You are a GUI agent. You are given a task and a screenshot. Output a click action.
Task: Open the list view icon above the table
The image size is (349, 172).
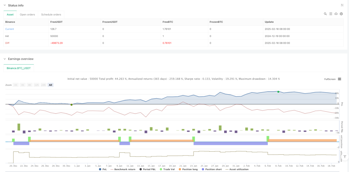tap(331, 14)
